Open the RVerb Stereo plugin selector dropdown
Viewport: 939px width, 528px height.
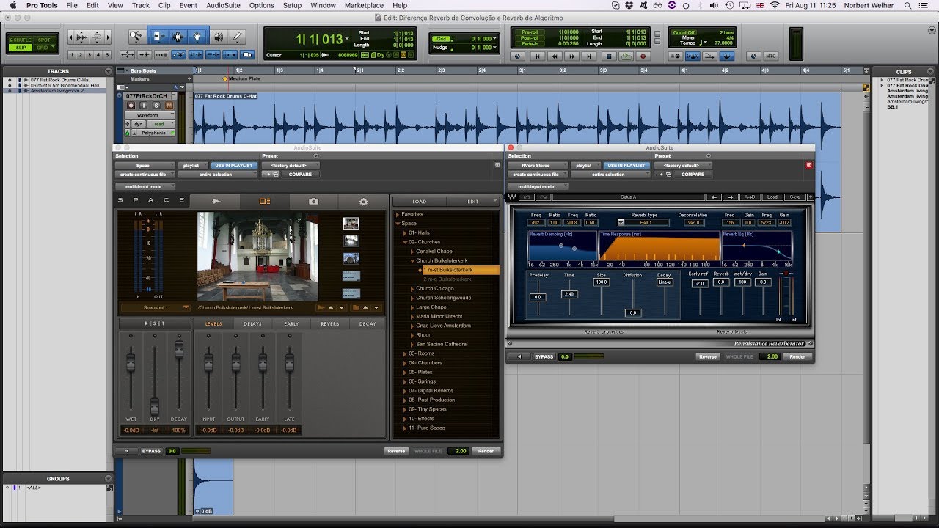(538, 166)
